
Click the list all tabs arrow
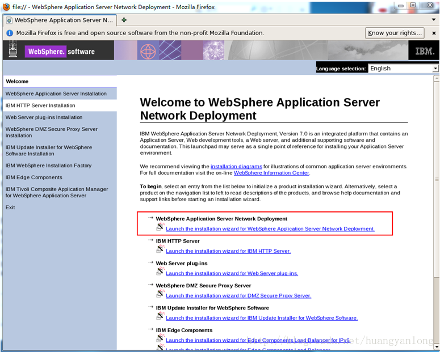(434, 20)
